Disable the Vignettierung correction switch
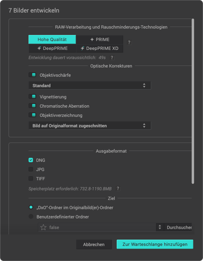This screenshot has height=261, width=203. (32, 96)
